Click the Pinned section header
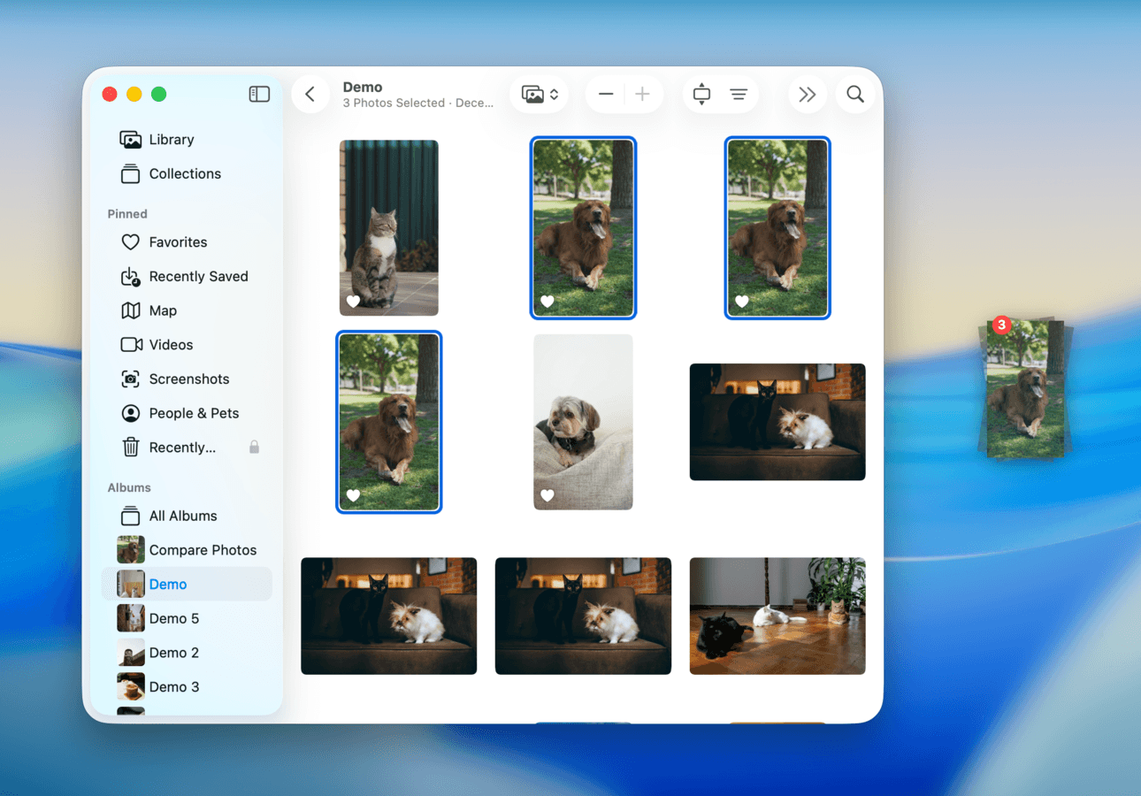This screenshot has width=1141, height=796. [127, 214]
